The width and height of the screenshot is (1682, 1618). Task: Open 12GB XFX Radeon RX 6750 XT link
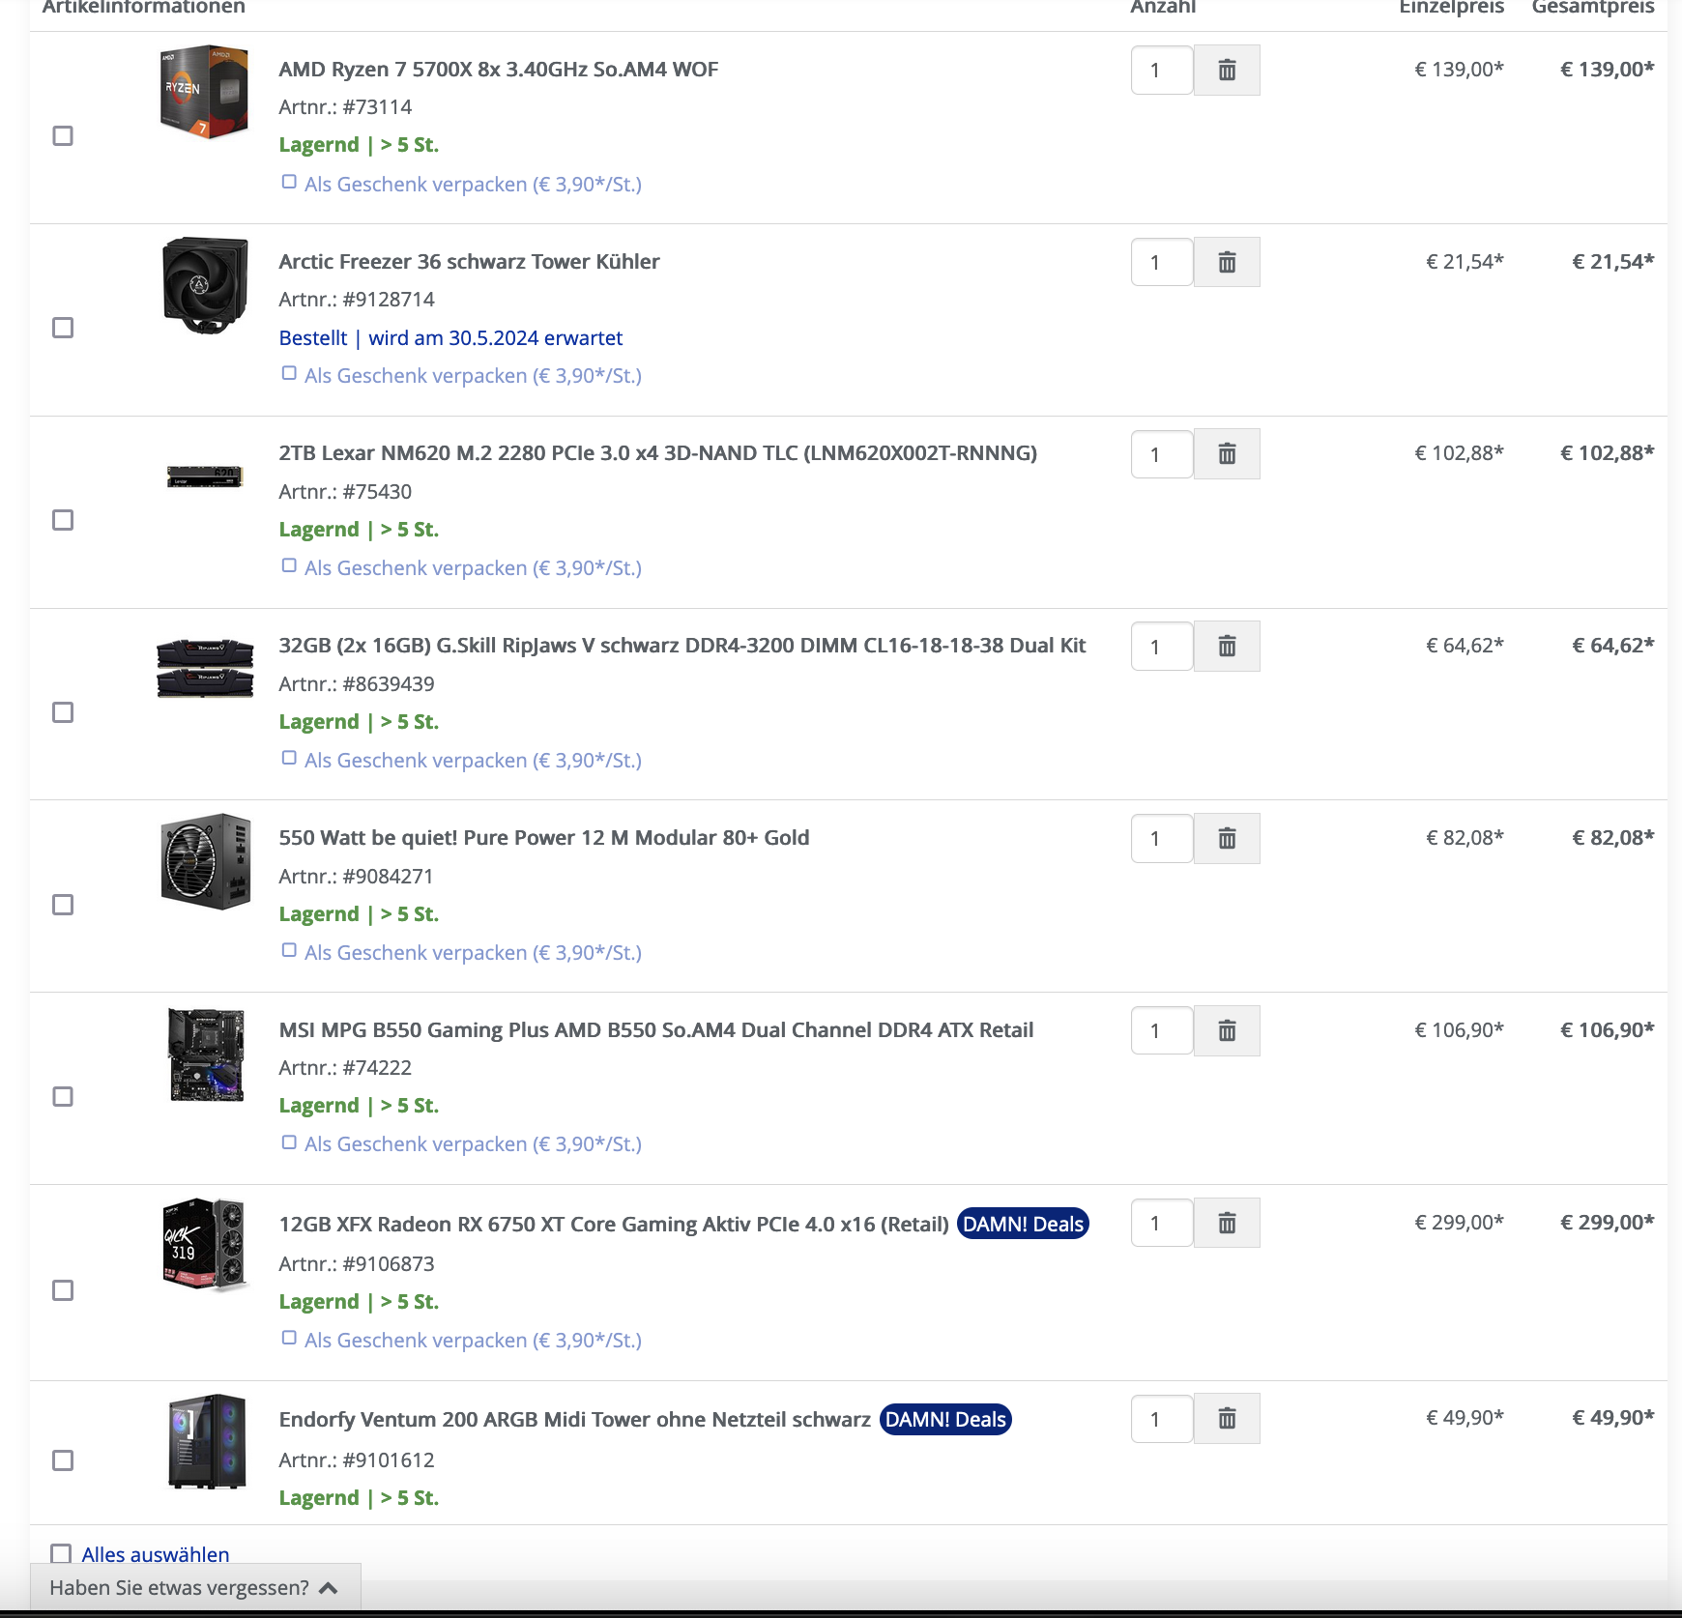pyautogui.click(x=614, y=1225)
